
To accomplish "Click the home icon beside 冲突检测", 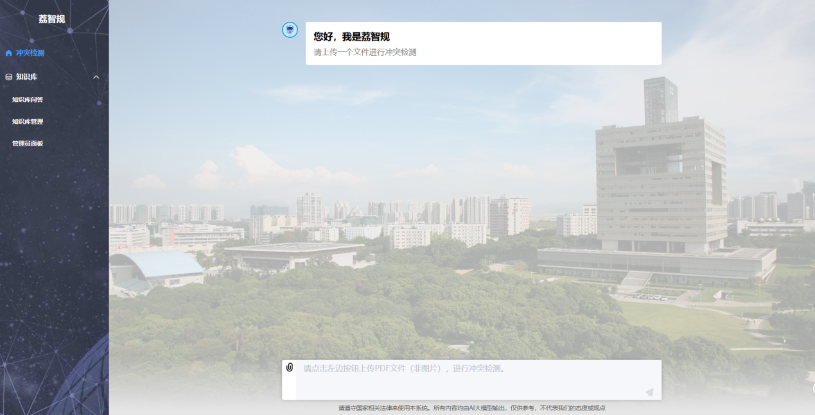I will tap(9, 53).
